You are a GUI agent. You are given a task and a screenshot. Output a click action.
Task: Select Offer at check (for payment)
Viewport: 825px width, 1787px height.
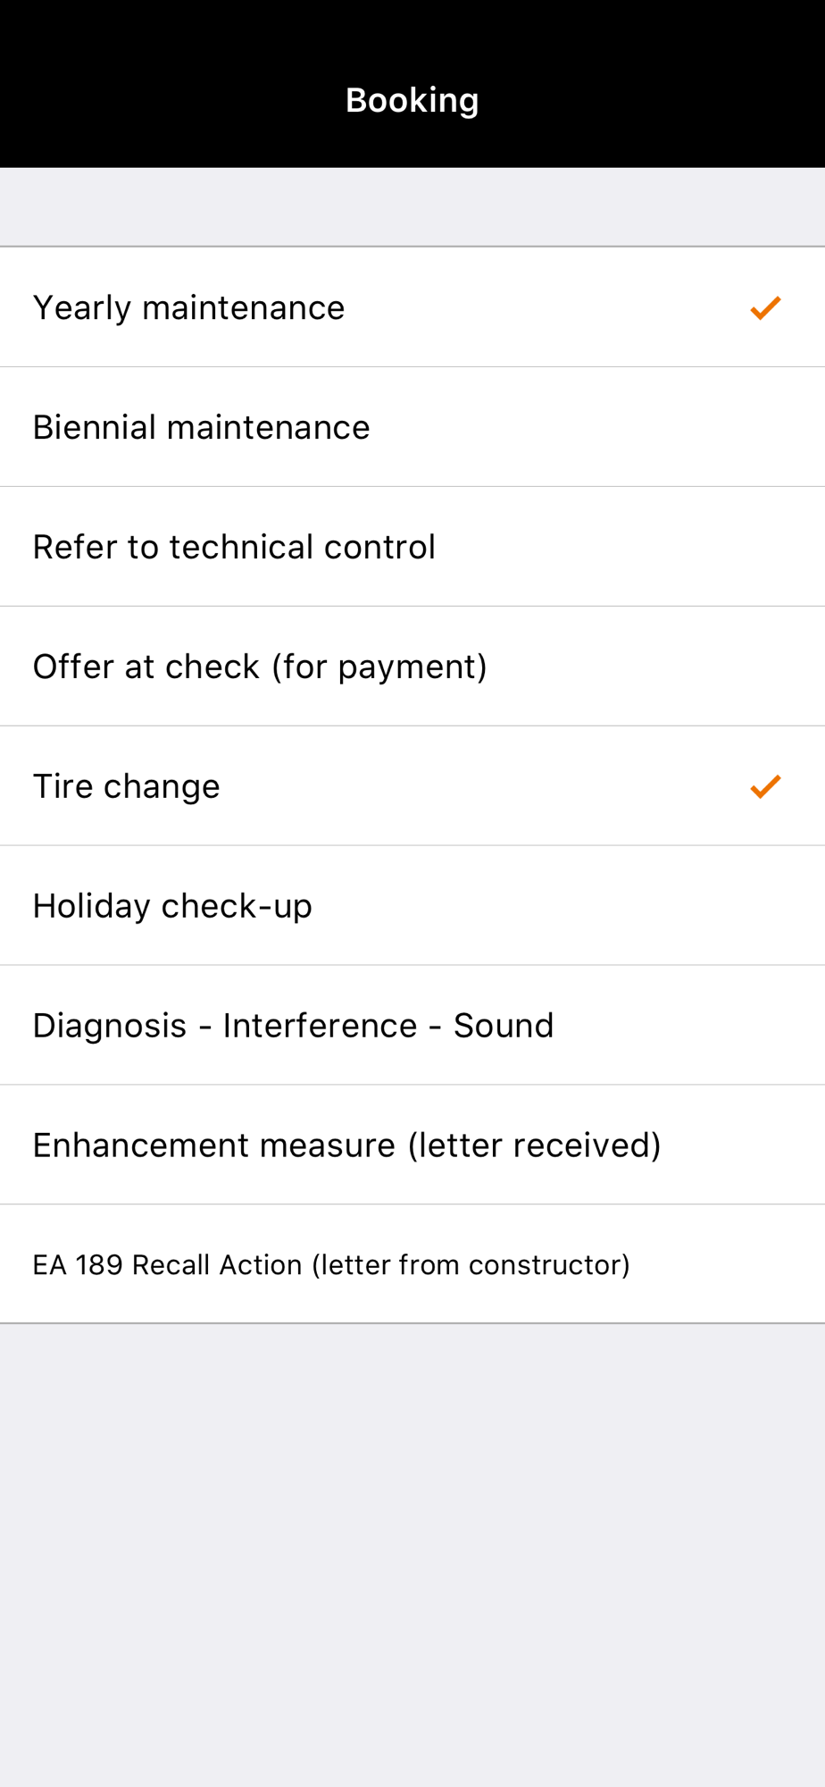click(x=412, y=667)
